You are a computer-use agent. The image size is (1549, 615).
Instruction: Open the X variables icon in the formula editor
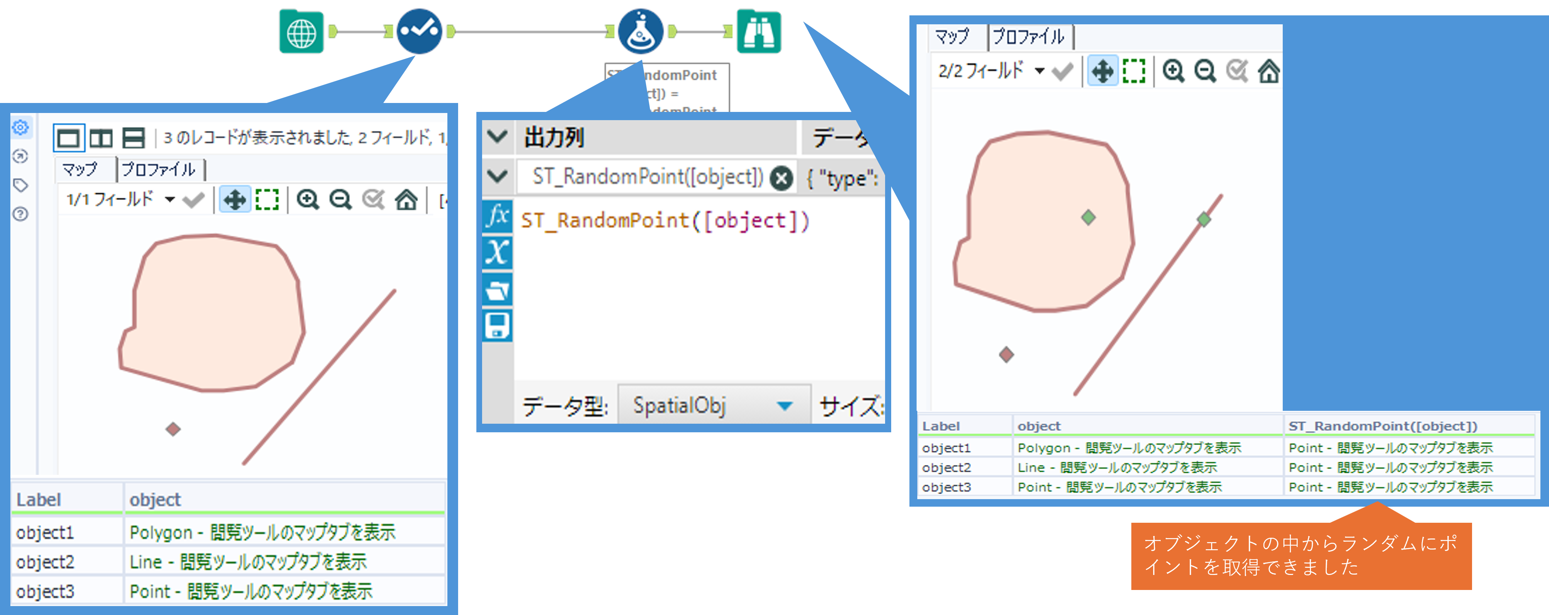(498, 252)
